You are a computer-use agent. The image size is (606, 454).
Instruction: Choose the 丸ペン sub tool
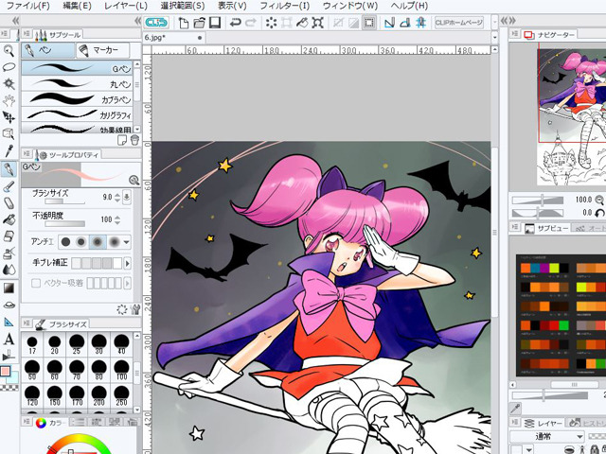point(77,83)
